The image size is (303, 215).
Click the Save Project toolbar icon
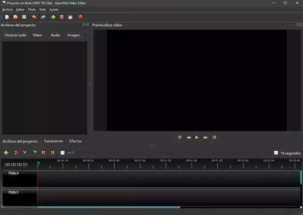(24, 17)
